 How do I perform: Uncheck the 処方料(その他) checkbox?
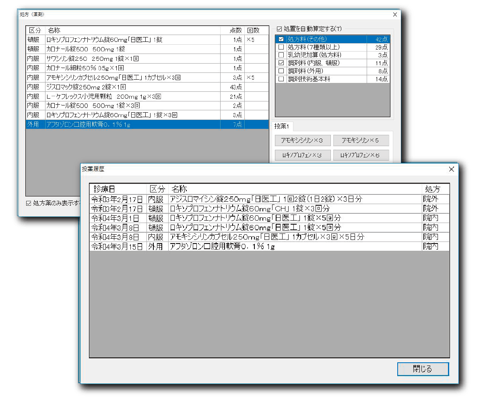coord(281,39)
